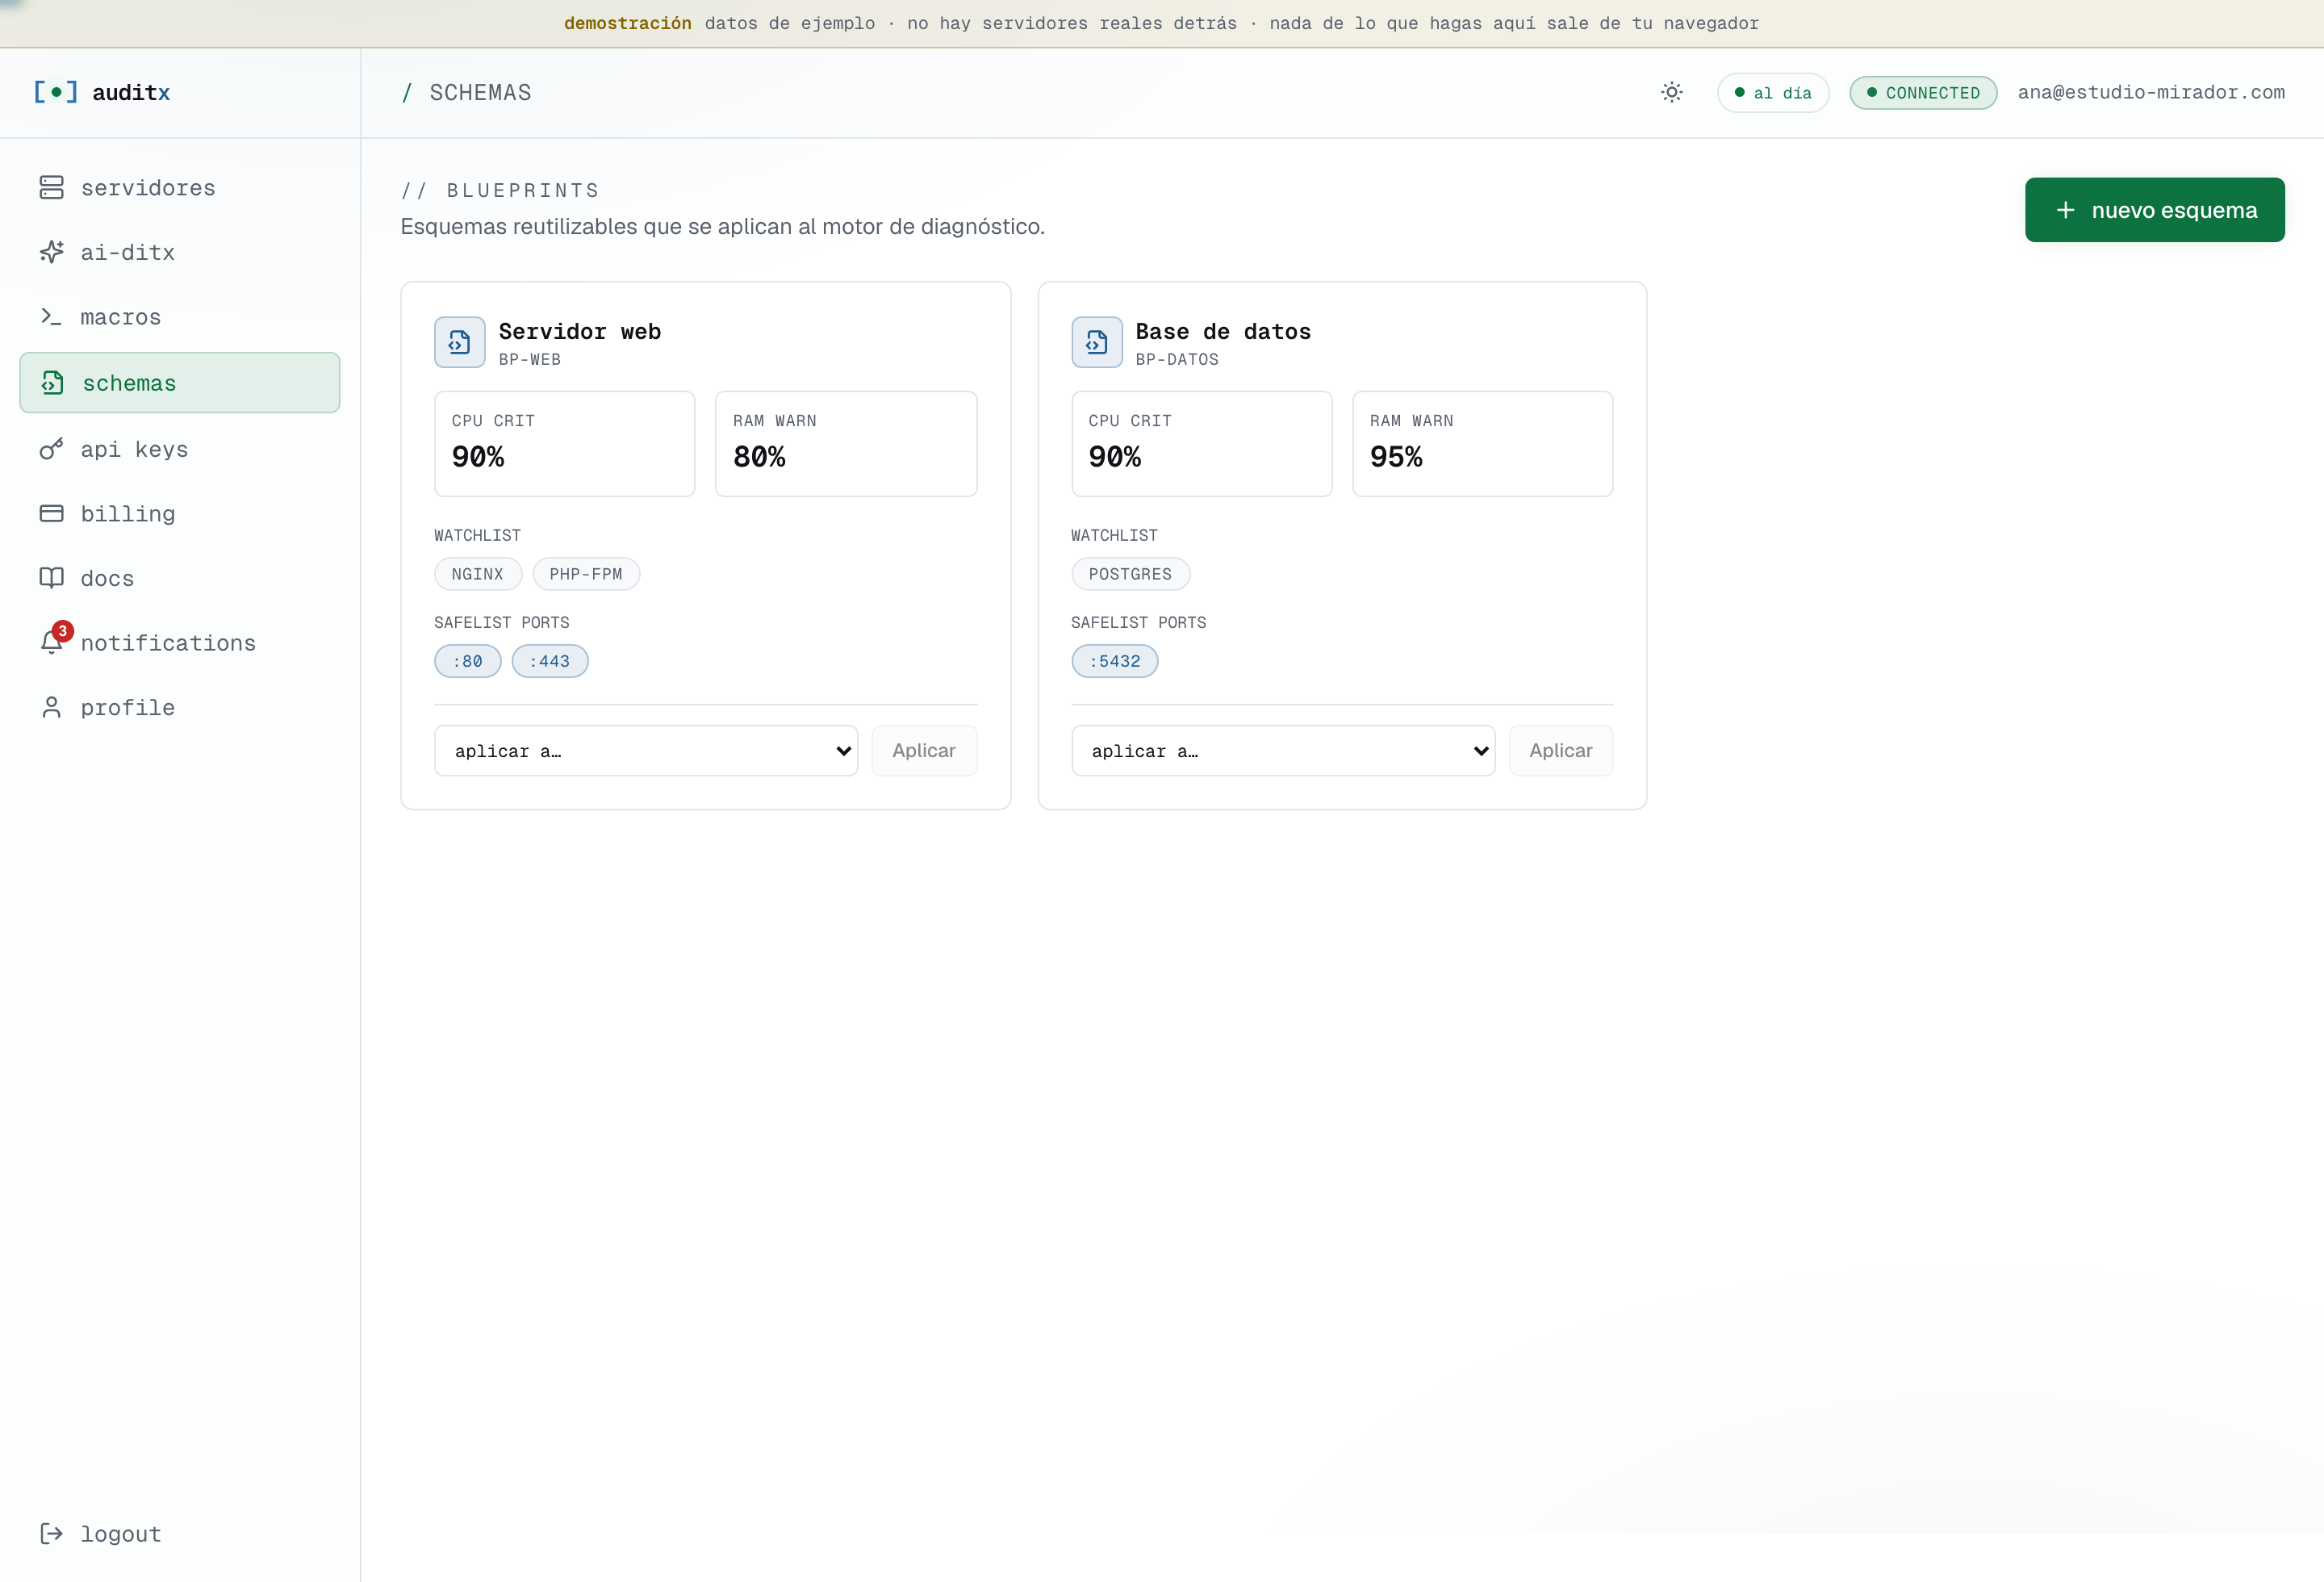Click the CONNECTED status badge
Viewport: 2324px width, 1582px height.
point(1922,92)
